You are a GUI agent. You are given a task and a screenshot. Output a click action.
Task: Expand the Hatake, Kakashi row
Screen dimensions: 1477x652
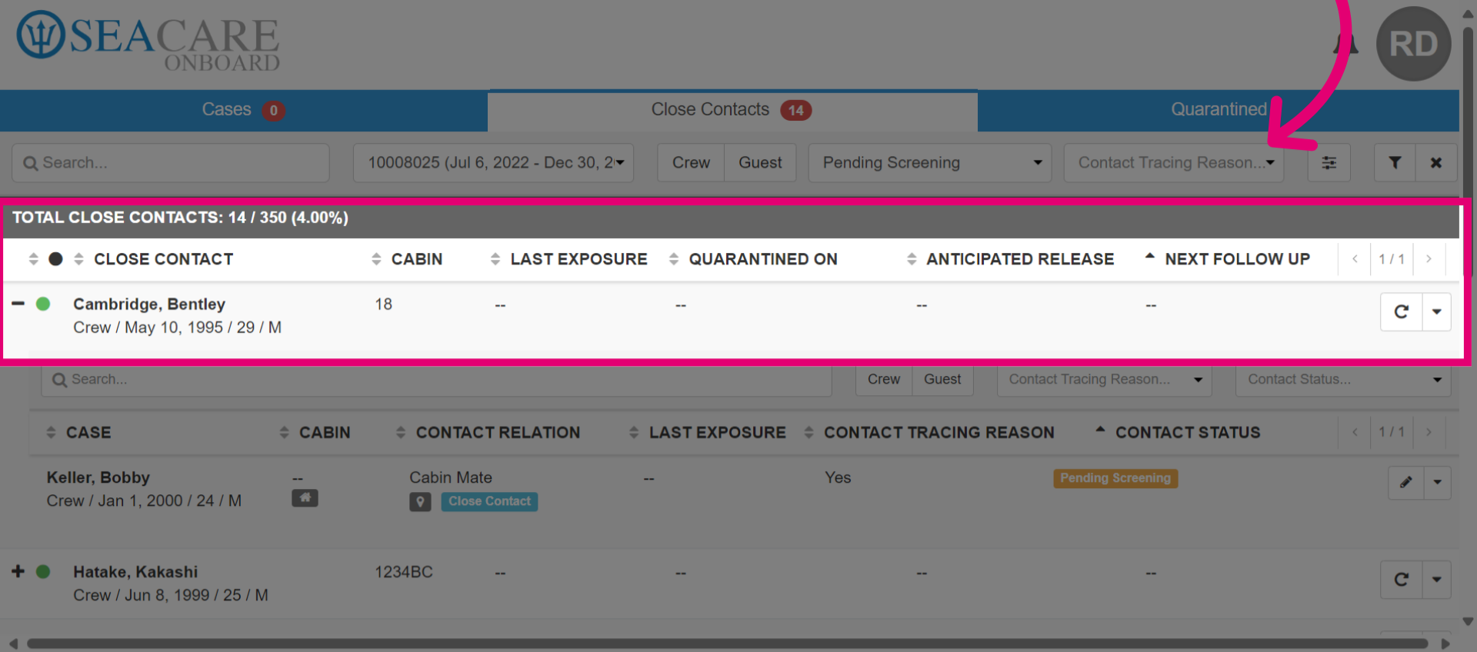(18, 571)
